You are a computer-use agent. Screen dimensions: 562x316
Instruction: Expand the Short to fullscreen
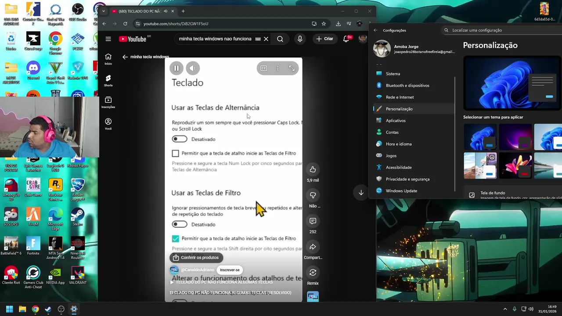pyautogui.click(x=292, y=68)
